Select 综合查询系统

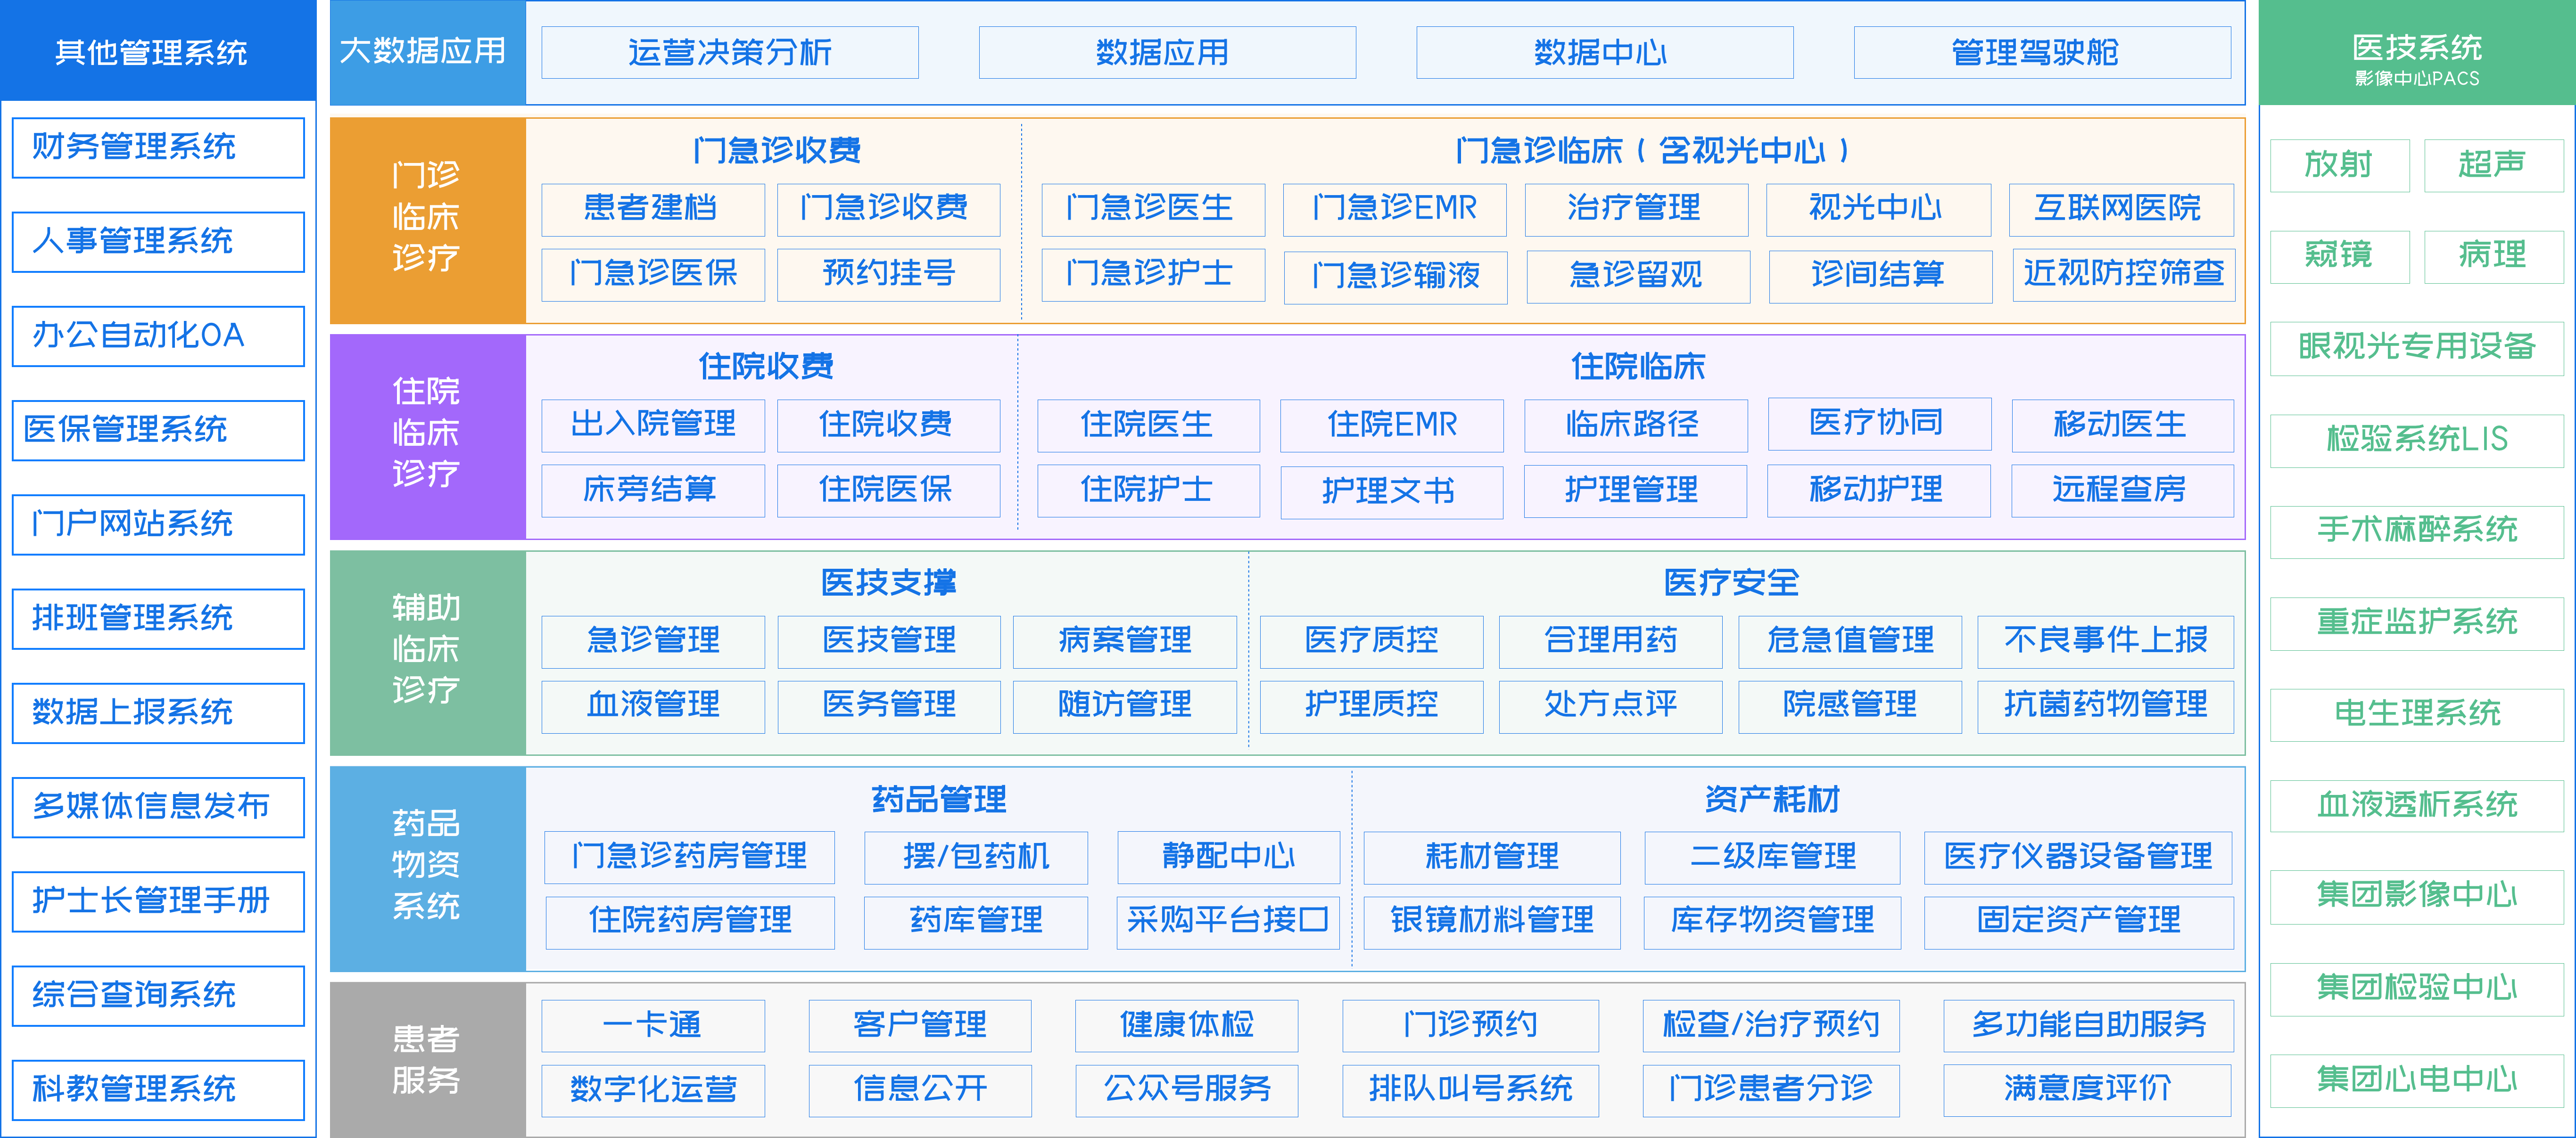pos(158,995)
